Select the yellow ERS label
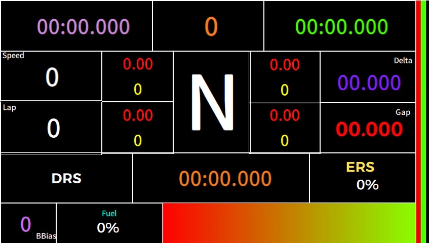 click(360, 167)
